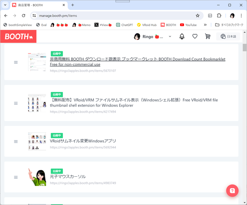This screenshot has width=247, height=205.
Task: Open the Chrome three-dot menu
Action: tap(241, 16)
